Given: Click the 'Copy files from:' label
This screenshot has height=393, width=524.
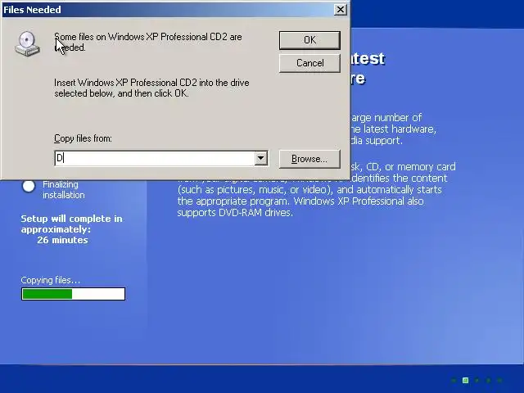Looking at the screenshot, I should point(83,138).
